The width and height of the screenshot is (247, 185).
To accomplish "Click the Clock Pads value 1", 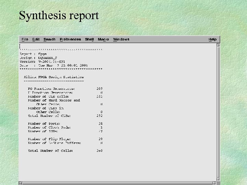I will (x=102, y=127).
